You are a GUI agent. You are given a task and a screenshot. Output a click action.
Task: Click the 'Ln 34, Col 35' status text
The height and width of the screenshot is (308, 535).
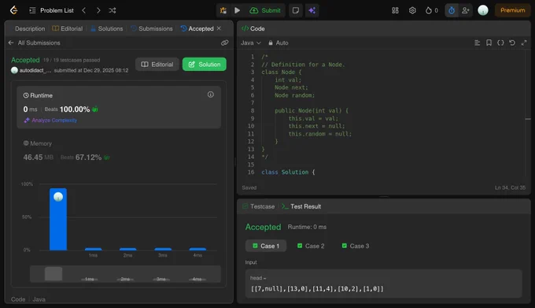coord(510,187)
